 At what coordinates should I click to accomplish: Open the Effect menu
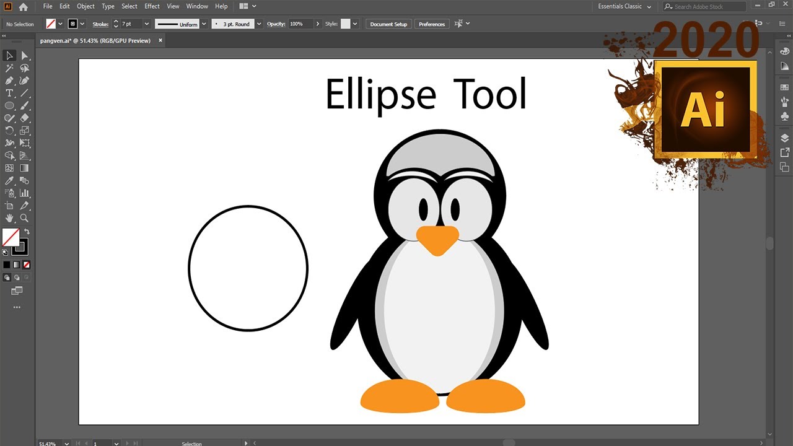tap(152, 6)
